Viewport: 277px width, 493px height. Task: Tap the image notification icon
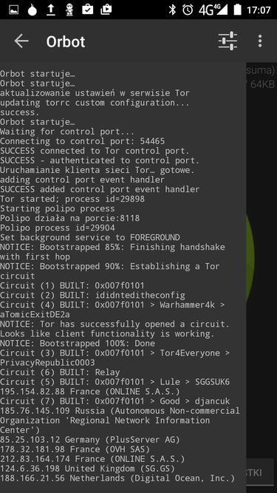(14, 10)
